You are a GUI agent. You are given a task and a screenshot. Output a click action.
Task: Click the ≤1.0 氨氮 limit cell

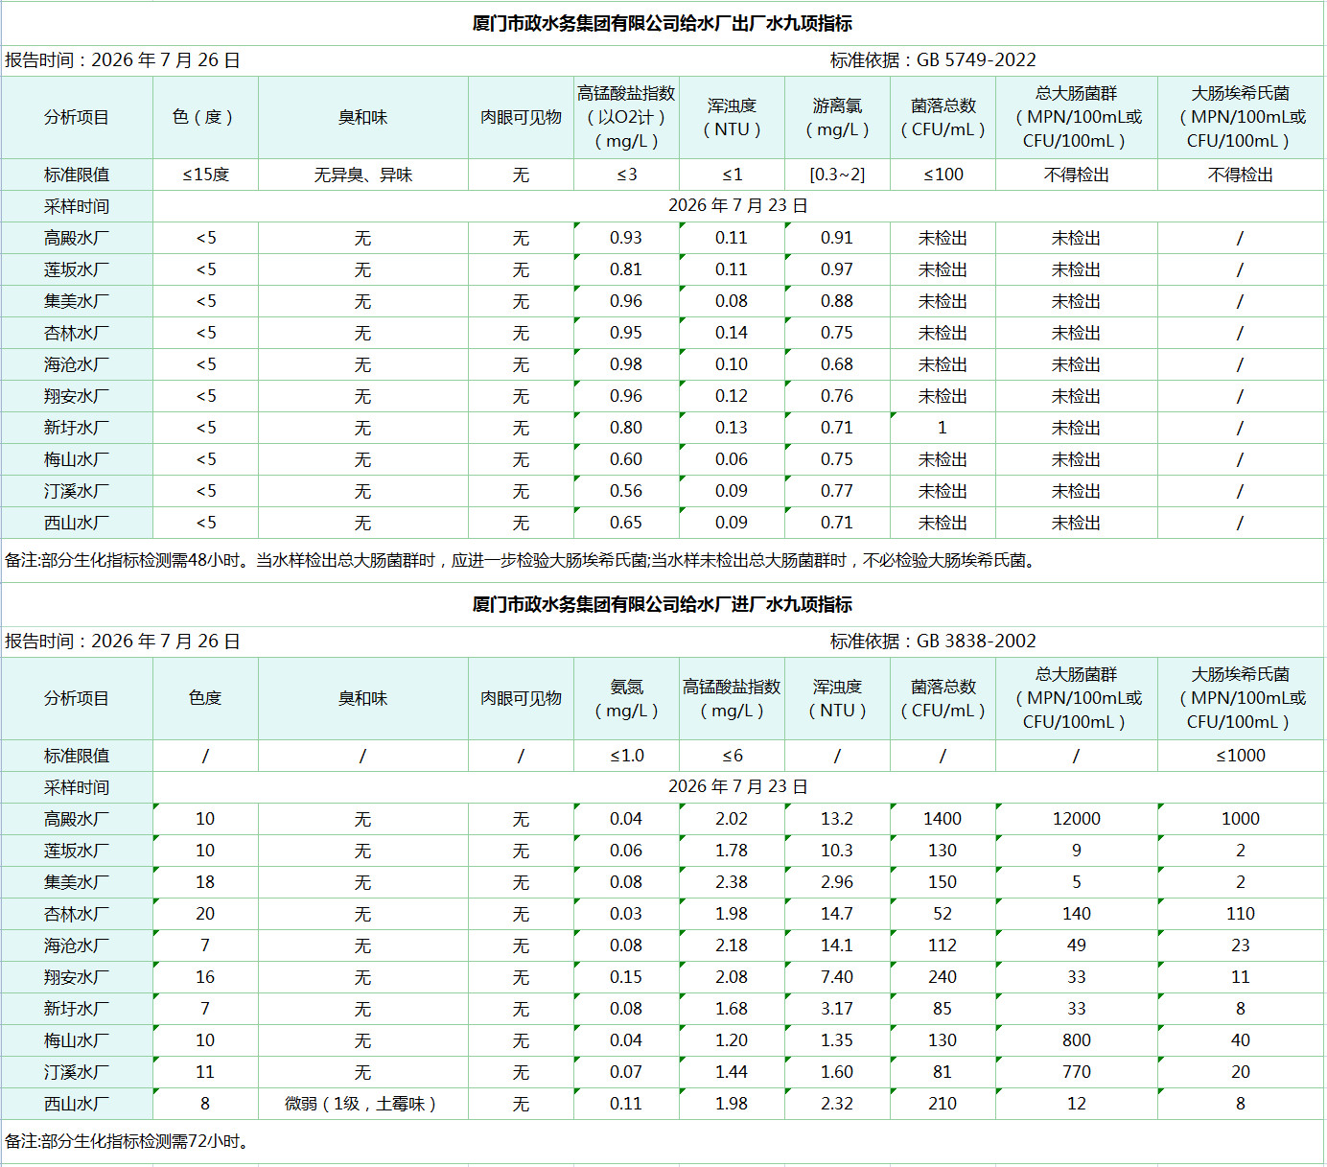(626, 756)
